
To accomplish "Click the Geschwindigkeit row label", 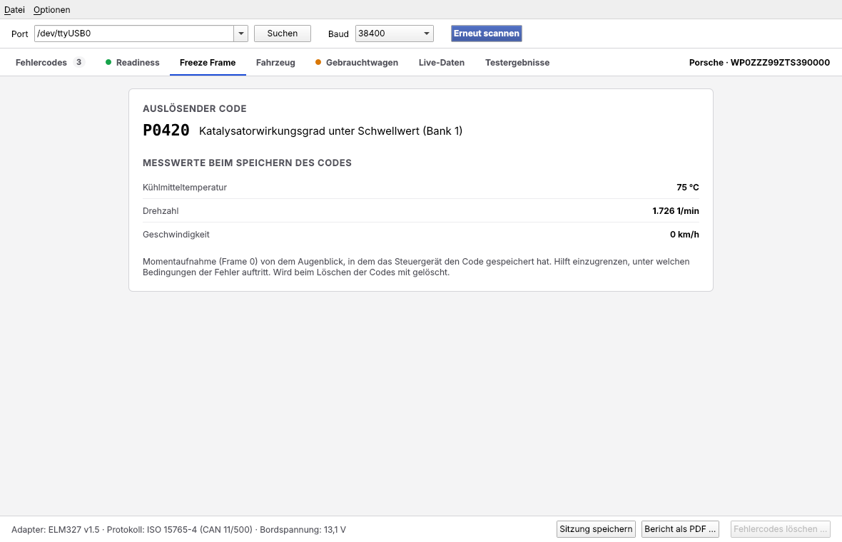I will (176, 235).
